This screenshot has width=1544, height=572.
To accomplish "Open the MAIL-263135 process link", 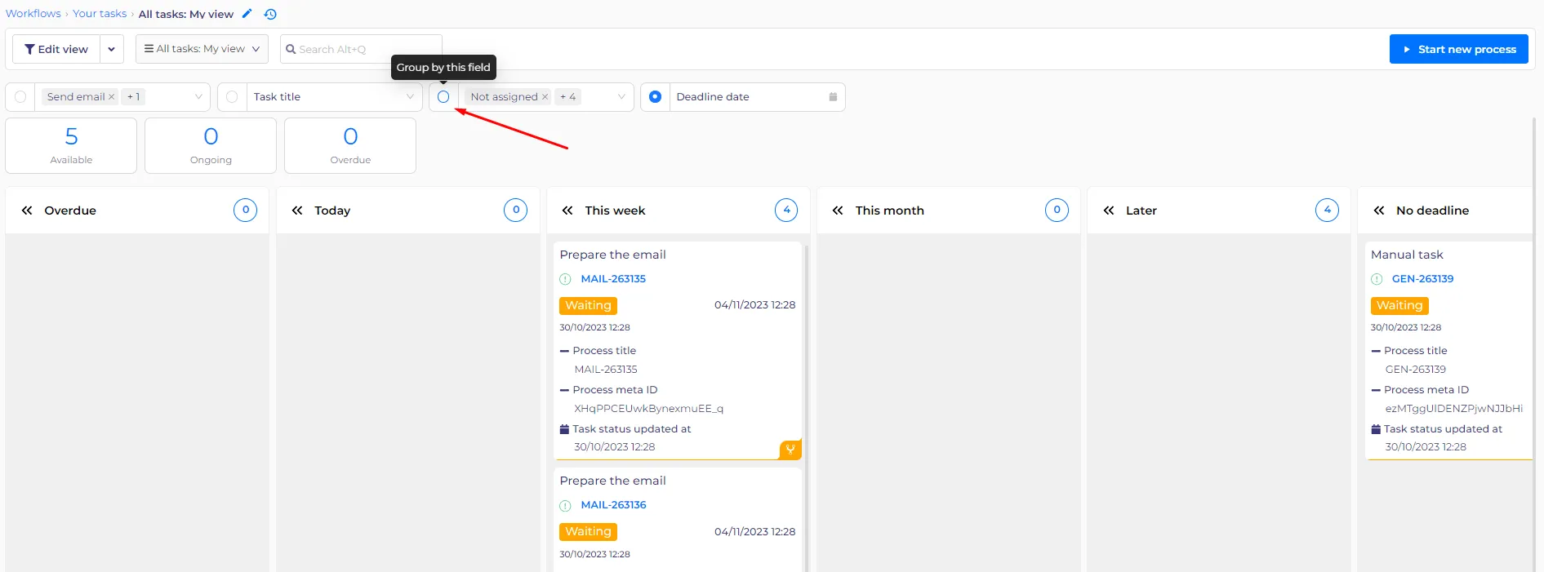I will (x=613, y=279).
